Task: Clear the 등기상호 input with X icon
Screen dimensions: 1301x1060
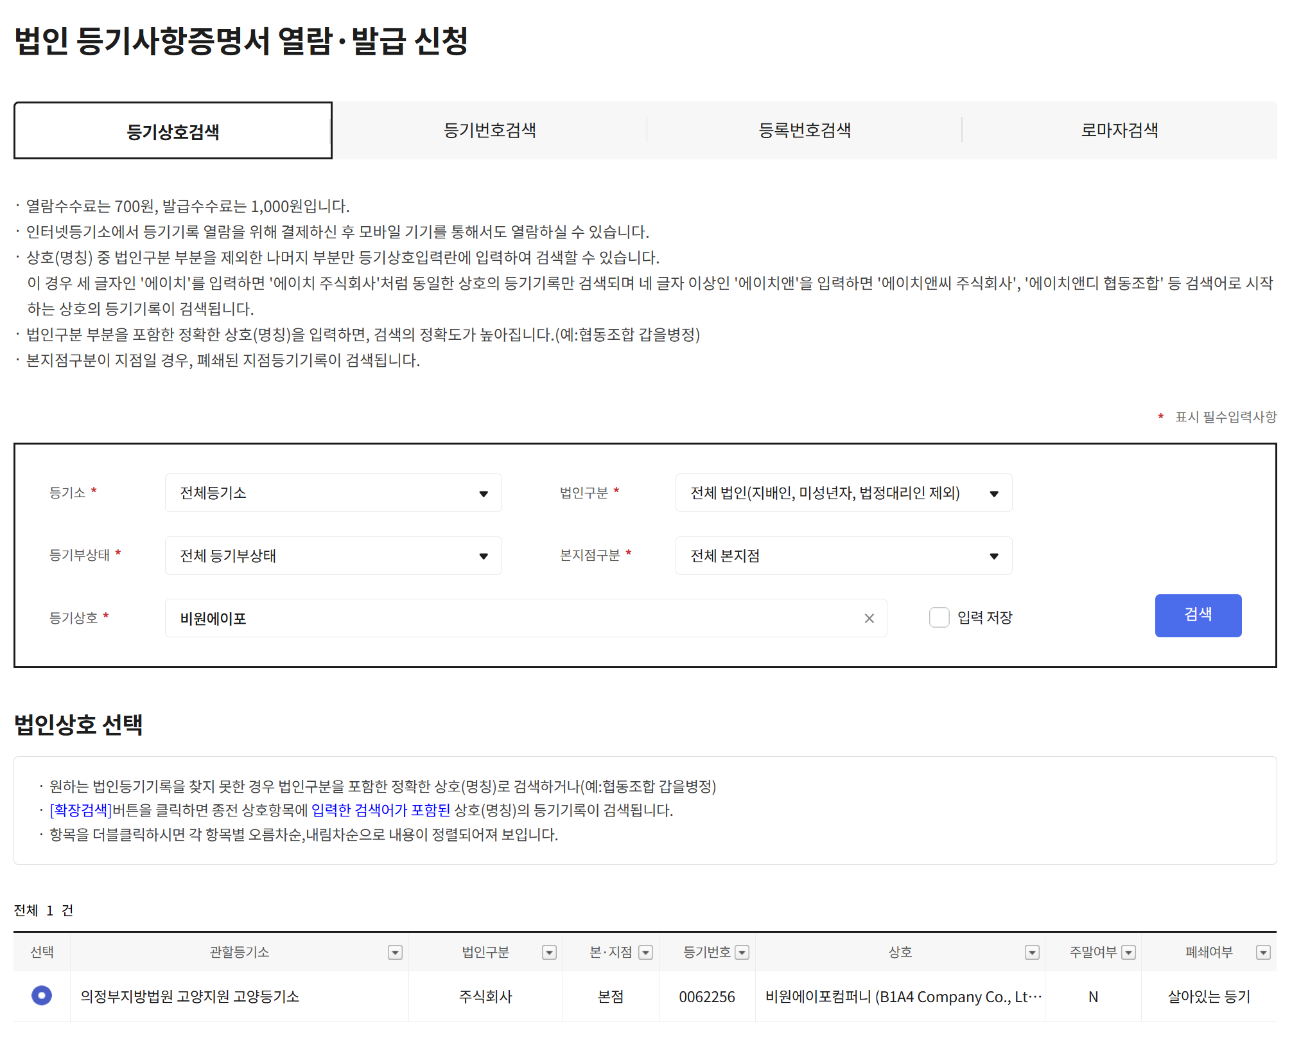Action: [869, 618]
